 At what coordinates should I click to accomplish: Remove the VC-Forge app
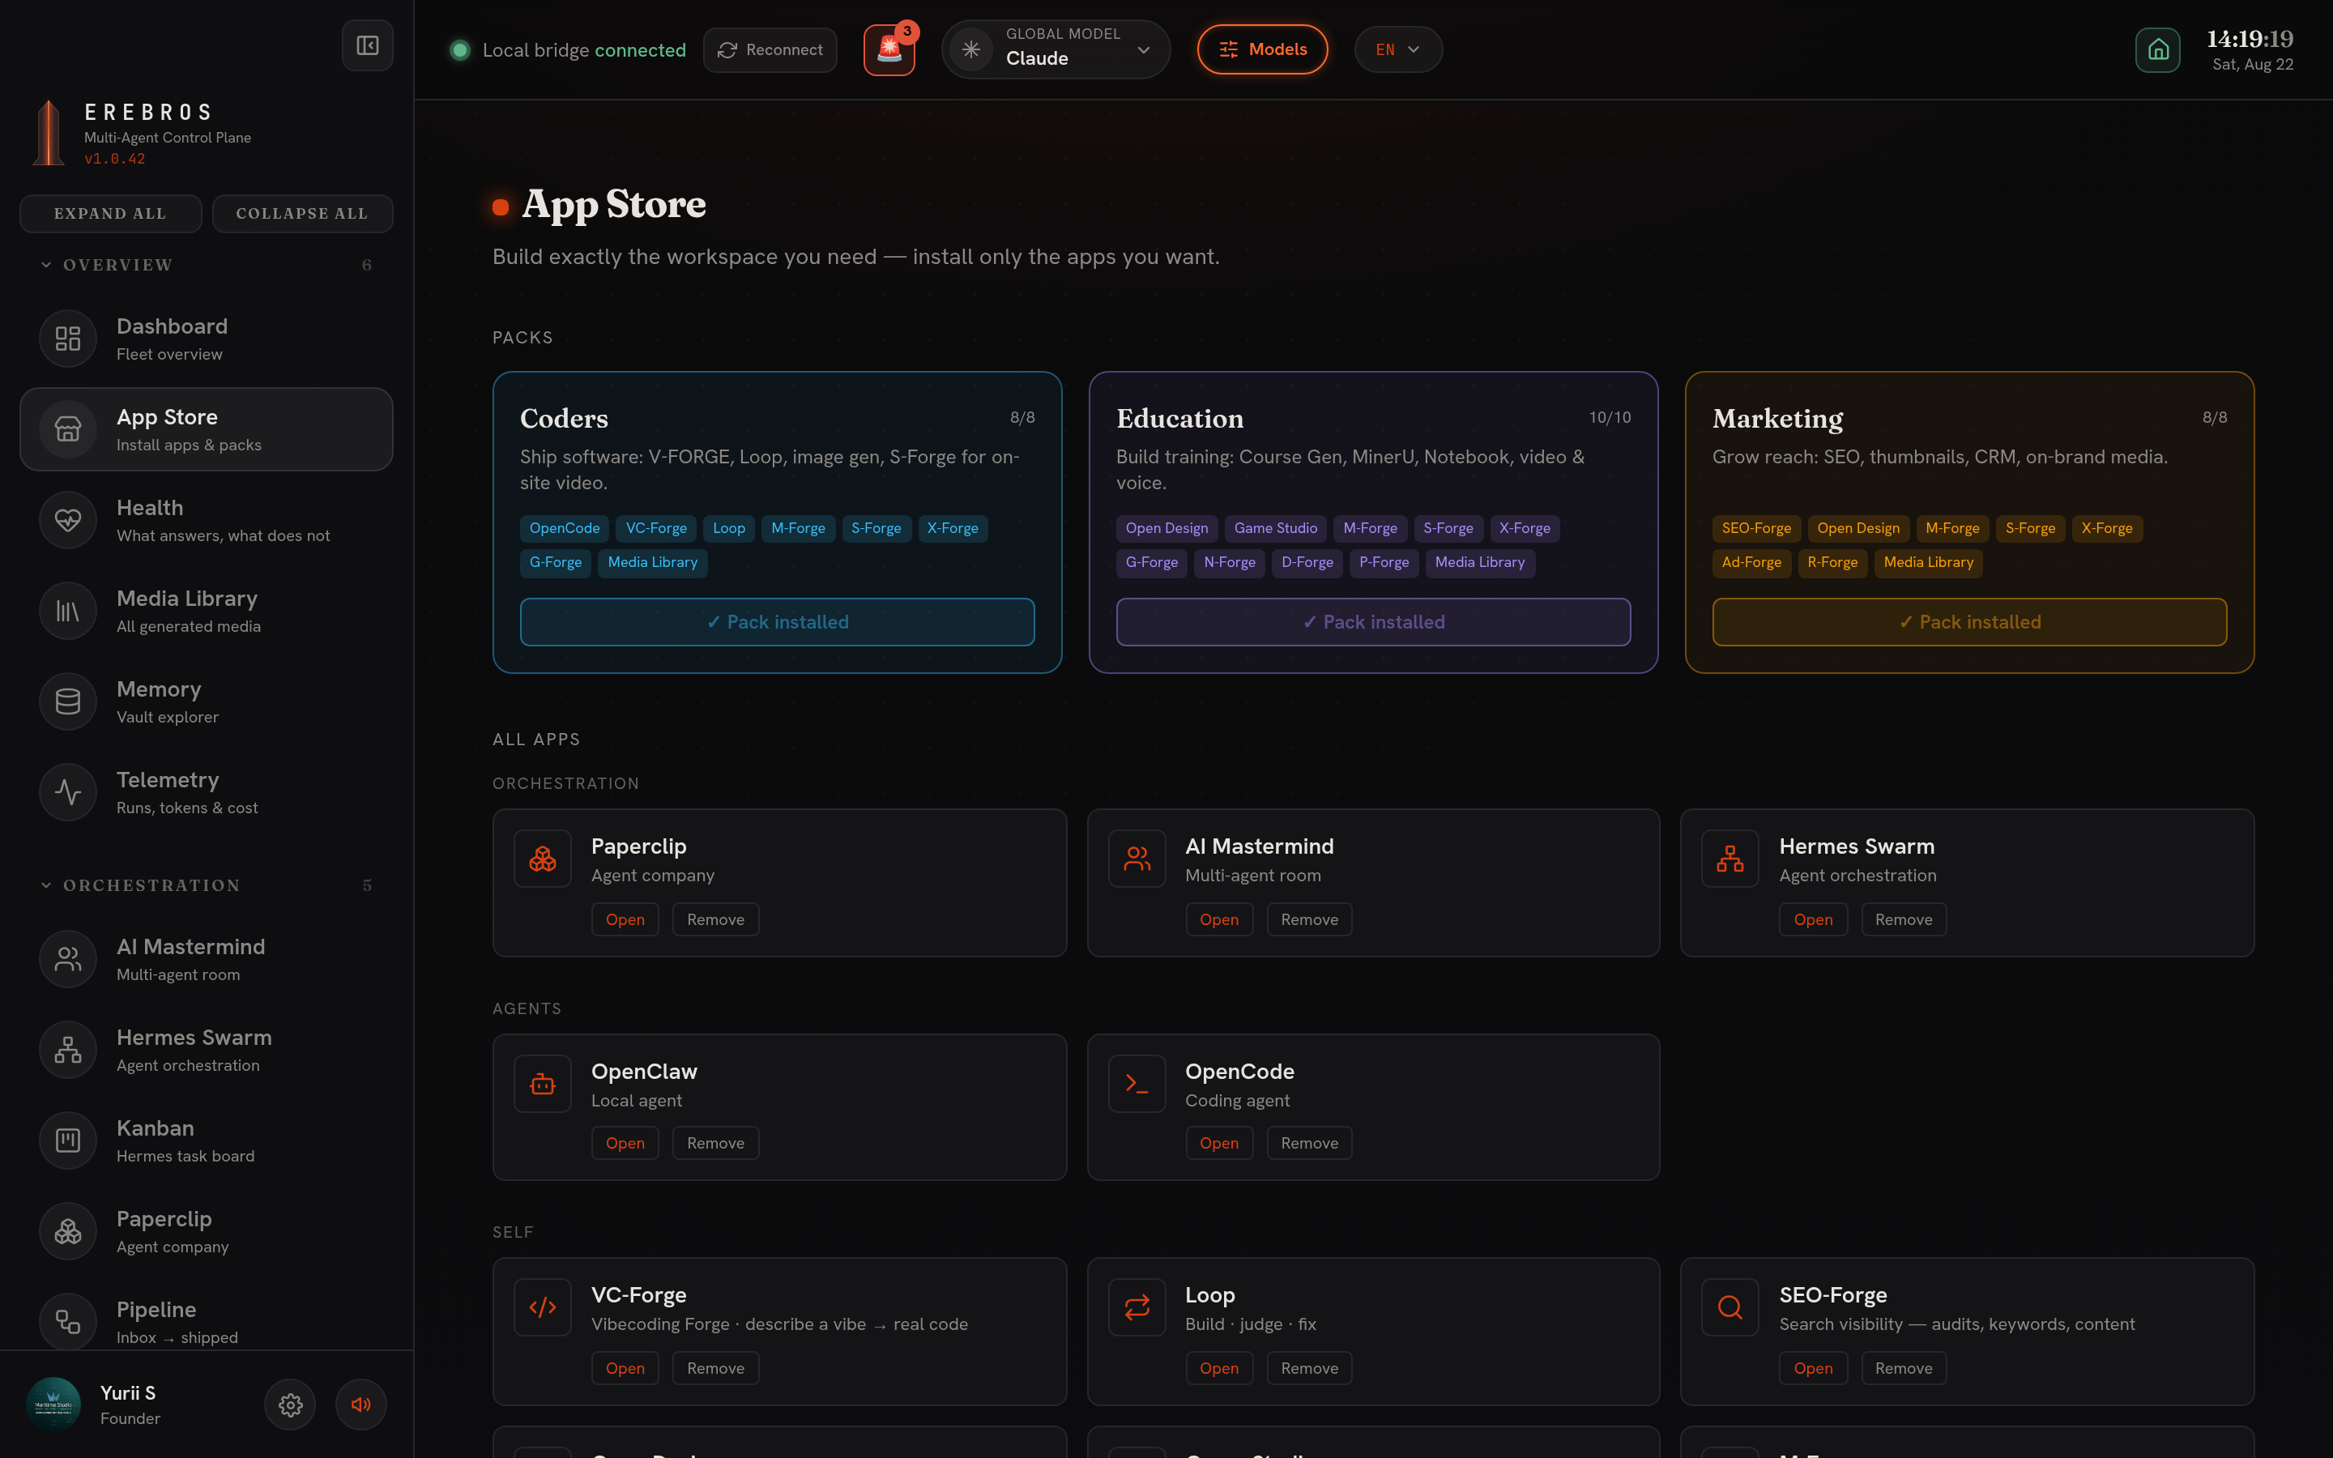715,1369
